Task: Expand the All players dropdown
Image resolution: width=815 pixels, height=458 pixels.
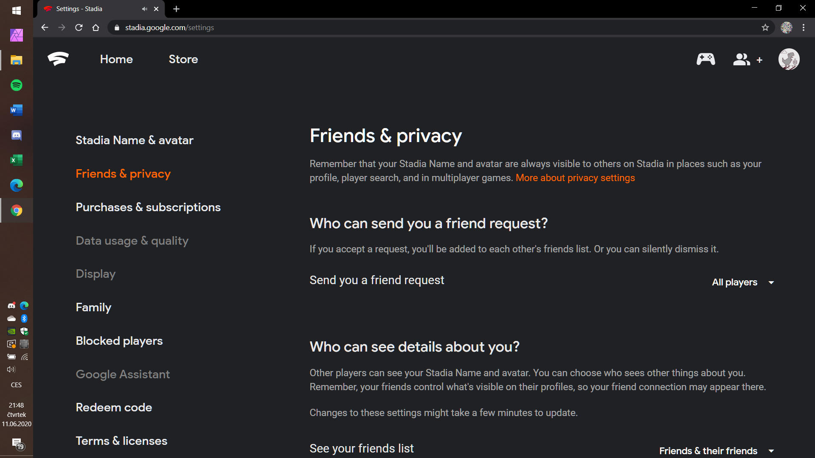Action: pyautogui.click(x=743, y=282)
